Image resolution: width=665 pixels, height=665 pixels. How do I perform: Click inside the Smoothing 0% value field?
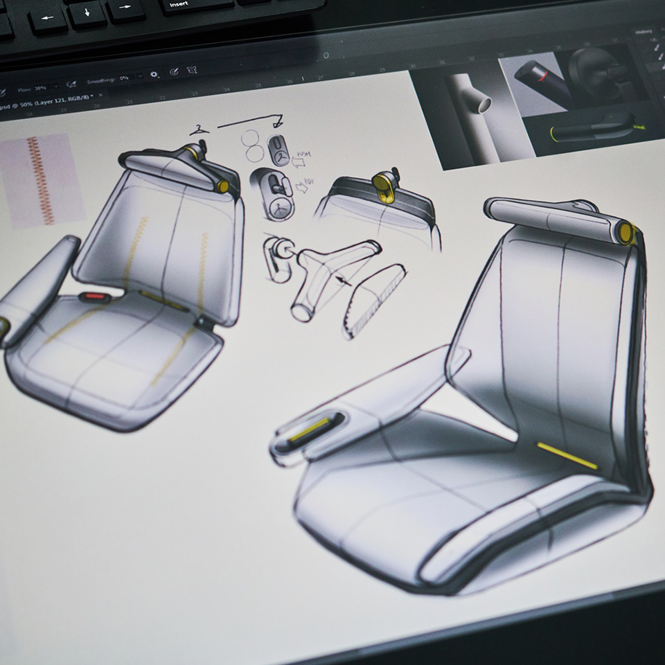(125, 78)
